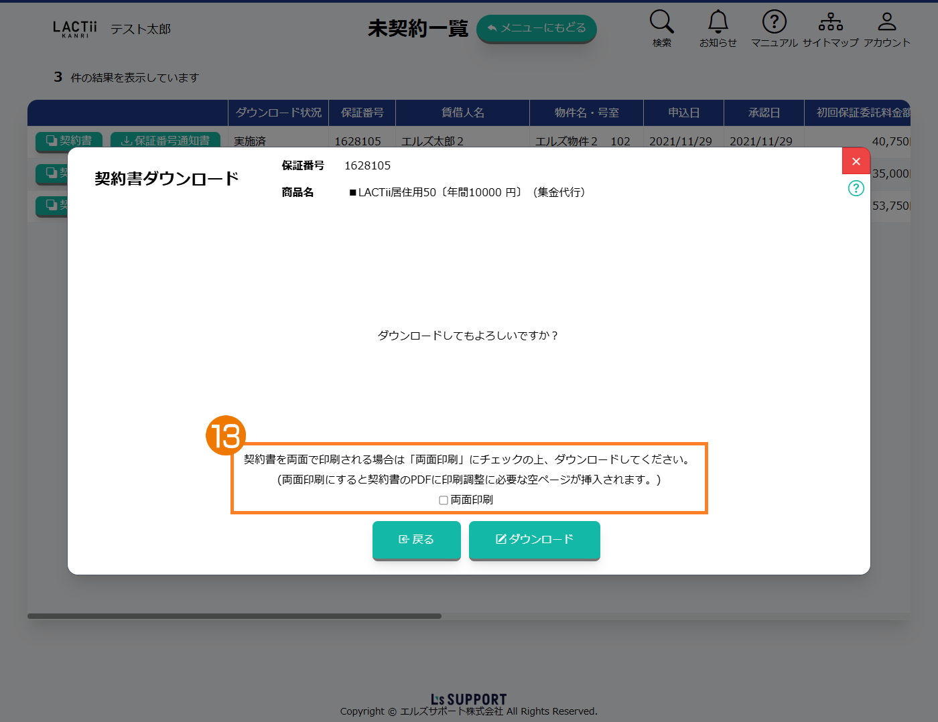Click the 承認日 column header
The height and width of the screenshot is (722, 938).
pos(764,113)
